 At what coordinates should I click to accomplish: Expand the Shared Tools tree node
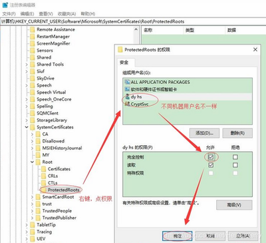[27, 65]
